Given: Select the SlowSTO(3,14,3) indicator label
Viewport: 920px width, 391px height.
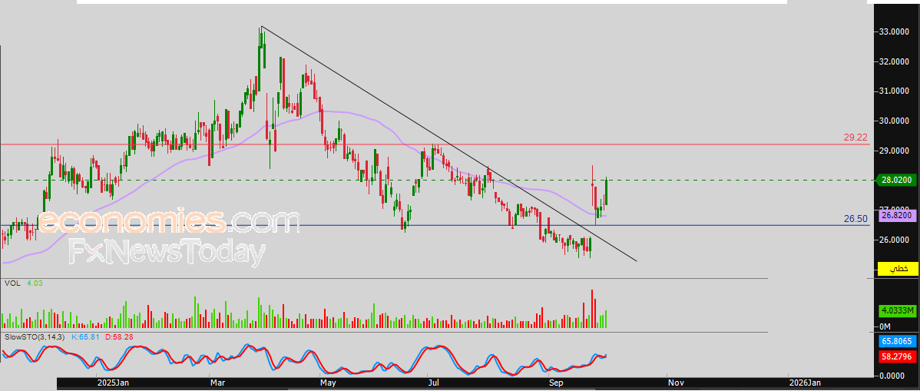Looking at the screenshot, I should point(36,337).
